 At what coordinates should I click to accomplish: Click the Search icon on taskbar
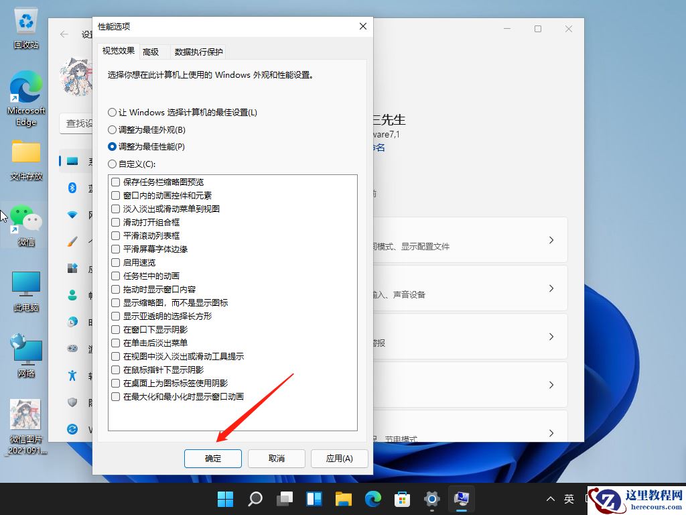256,499
